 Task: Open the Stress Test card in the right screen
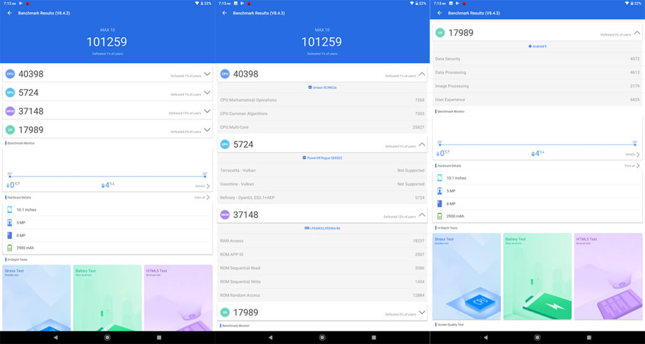click(x=467, y=277)
